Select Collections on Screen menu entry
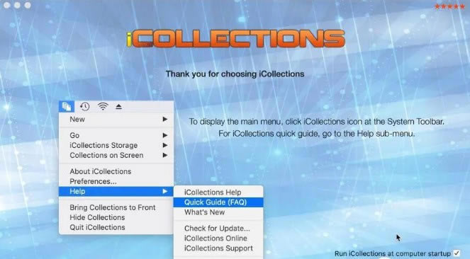 [116, 155]
